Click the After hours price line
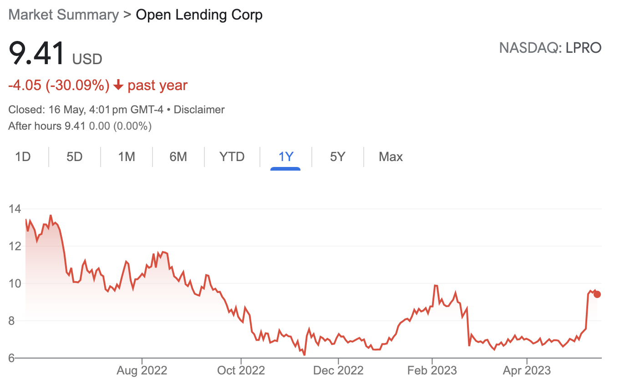The height and width of the screenshot is (384, 620). [x=80, y=126]
